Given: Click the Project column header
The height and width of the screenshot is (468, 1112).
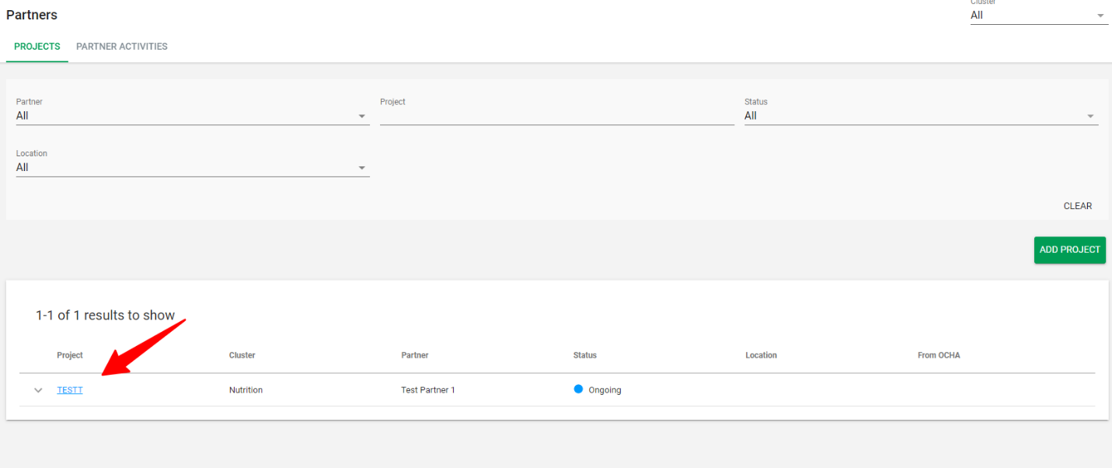Looking at the screenshot, I should coord(70,355).
